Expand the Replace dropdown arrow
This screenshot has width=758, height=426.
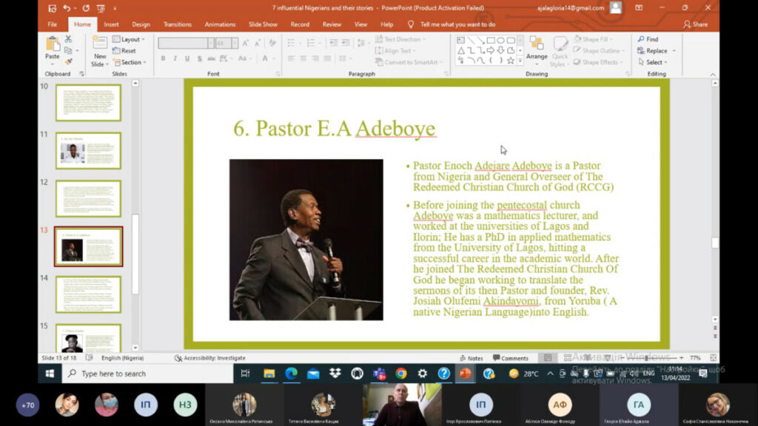673,51
